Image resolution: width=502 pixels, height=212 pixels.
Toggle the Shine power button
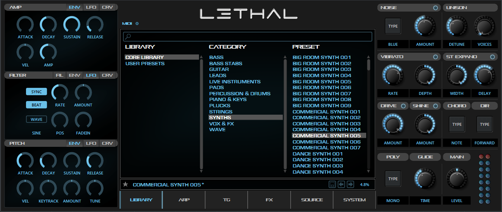[x=435, y=106]
